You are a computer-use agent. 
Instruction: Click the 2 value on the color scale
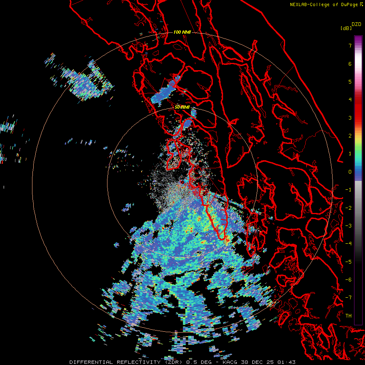coord(350,136)
